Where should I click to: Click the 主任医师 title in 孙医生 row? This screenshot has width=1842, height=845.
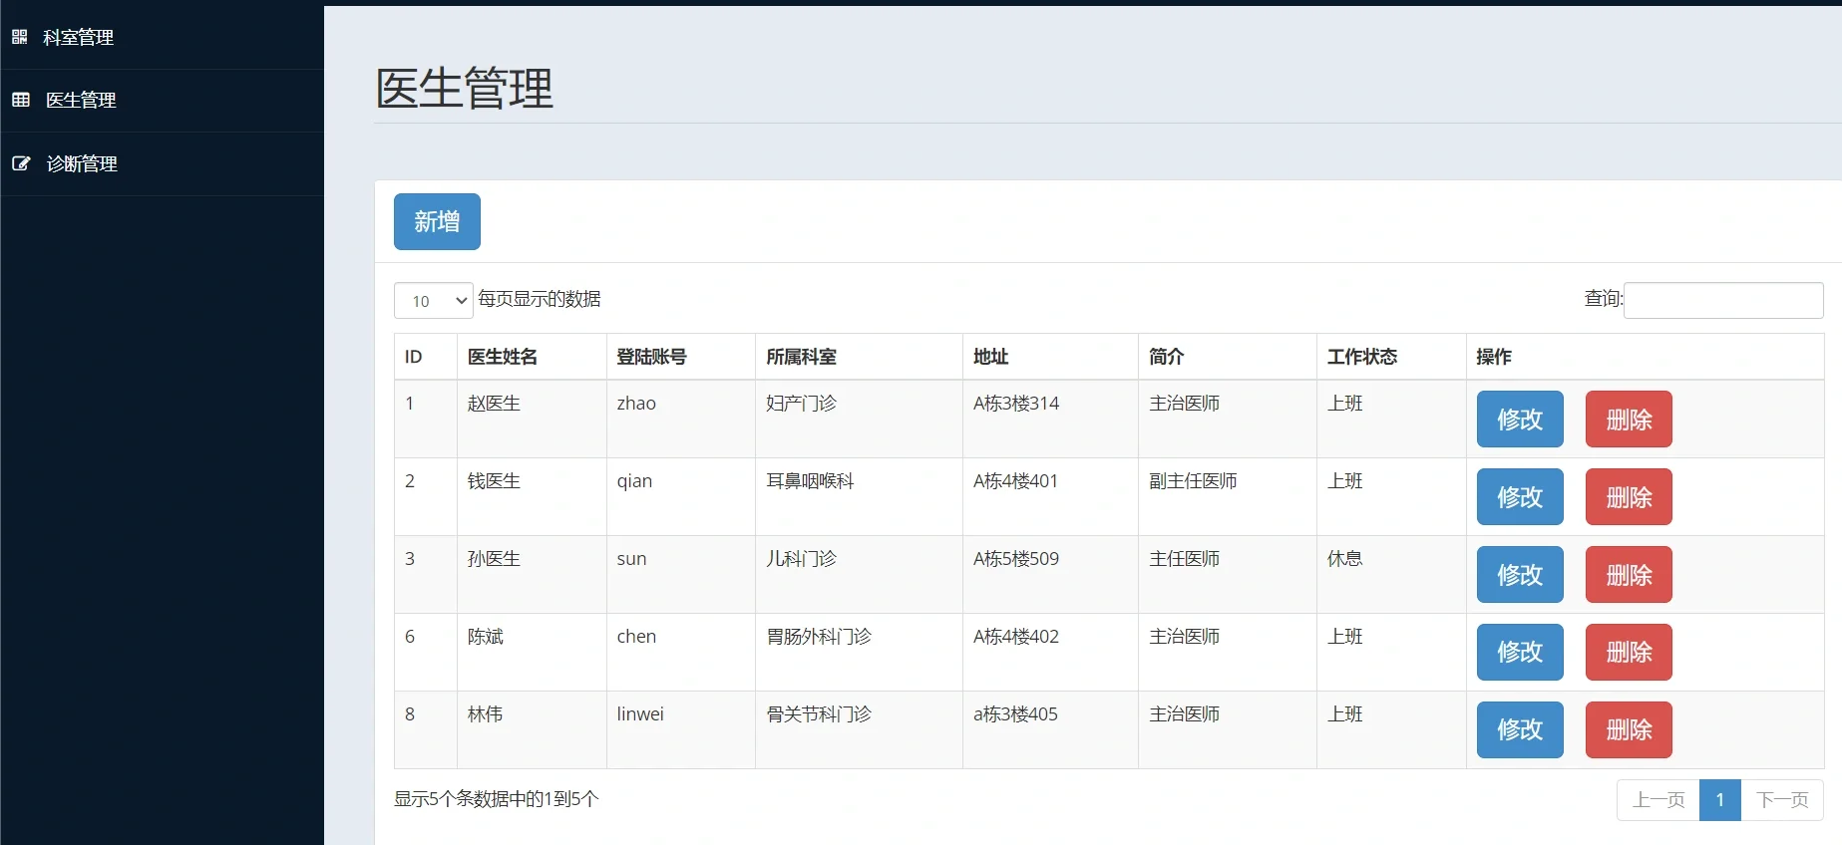coord(1227,574)
